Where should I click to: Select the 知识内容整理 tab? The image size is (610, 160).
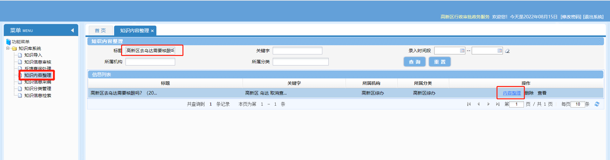(134, 30)
